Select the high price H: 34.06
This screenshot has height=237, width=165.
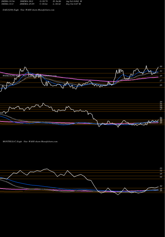tap(57, 1)
